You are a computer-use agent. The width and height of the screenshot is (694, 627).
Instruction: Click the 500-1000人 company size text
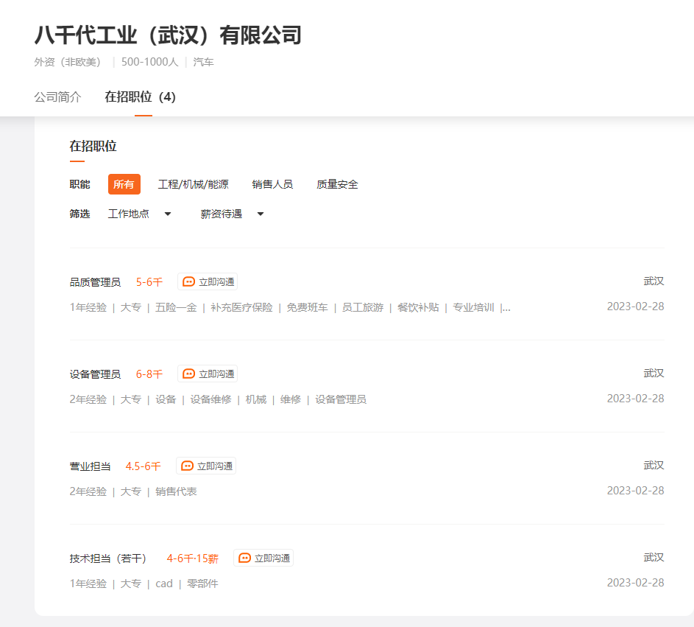point(149,62)
